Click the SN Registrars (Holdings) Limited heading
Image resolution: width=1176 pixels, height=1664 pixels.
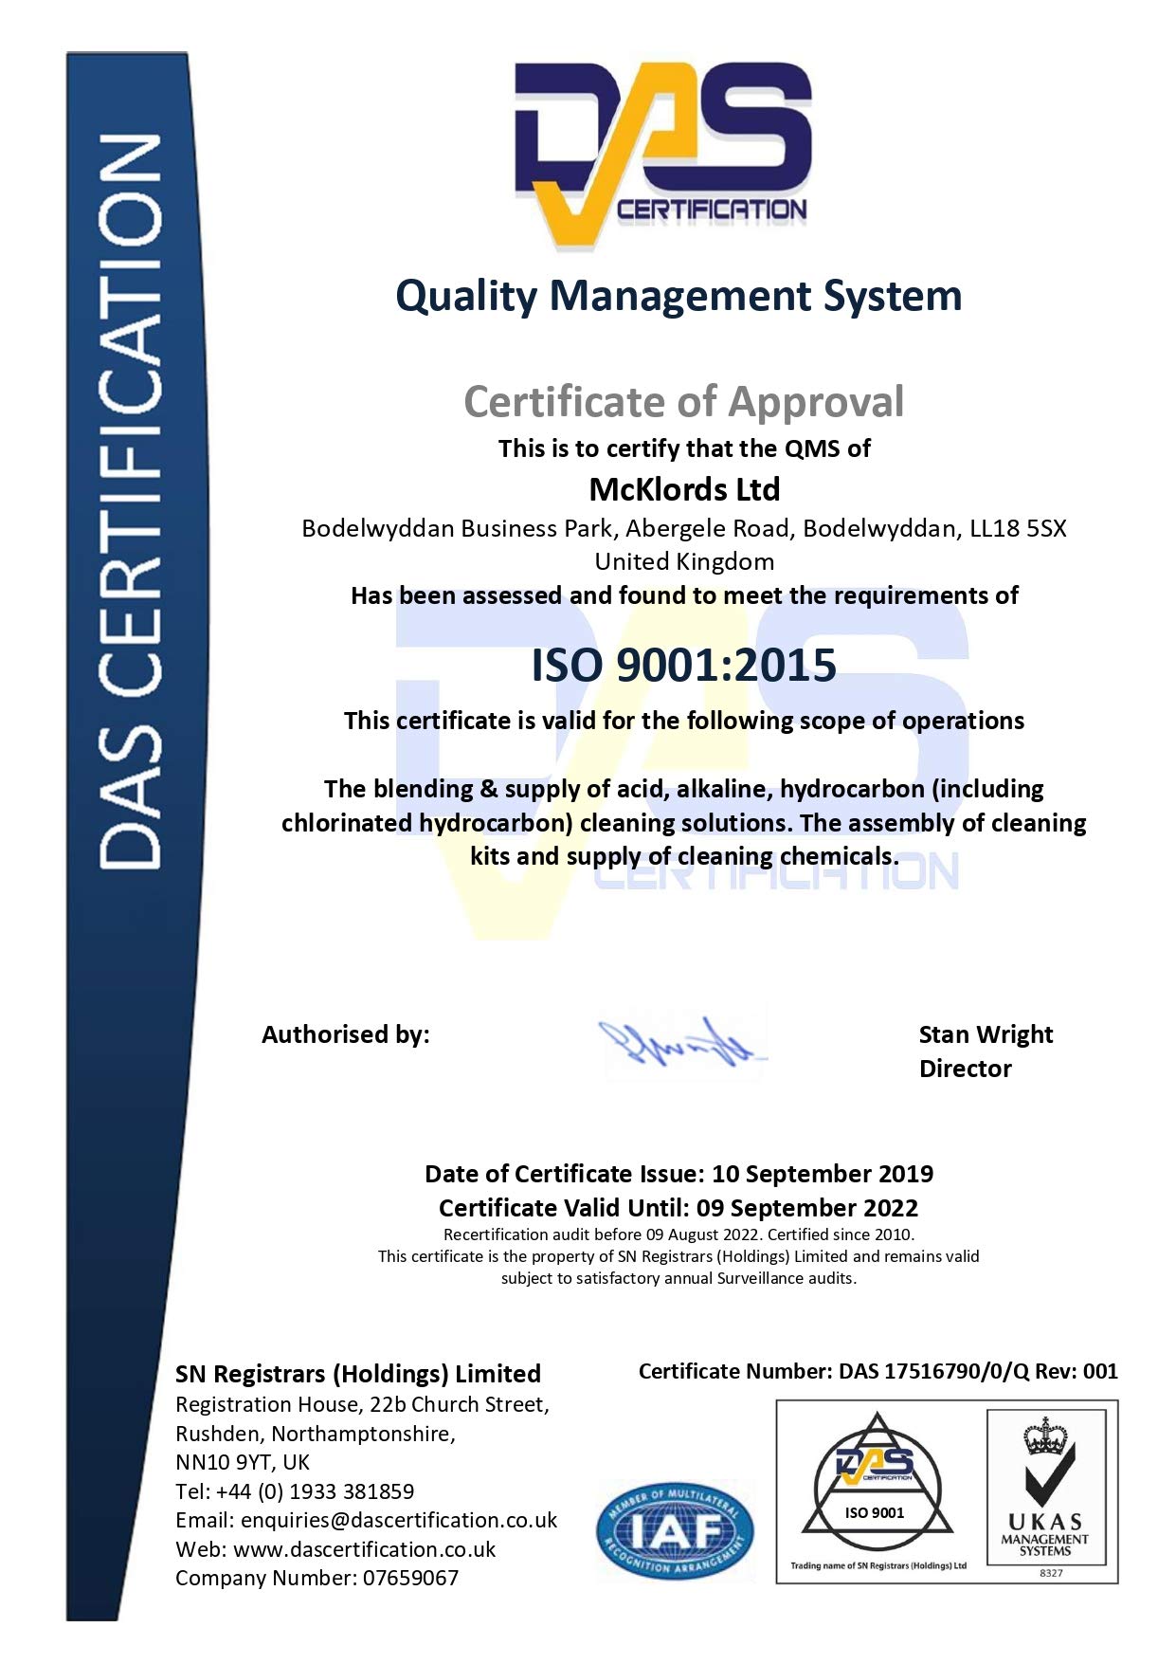tap(358, 1374)
